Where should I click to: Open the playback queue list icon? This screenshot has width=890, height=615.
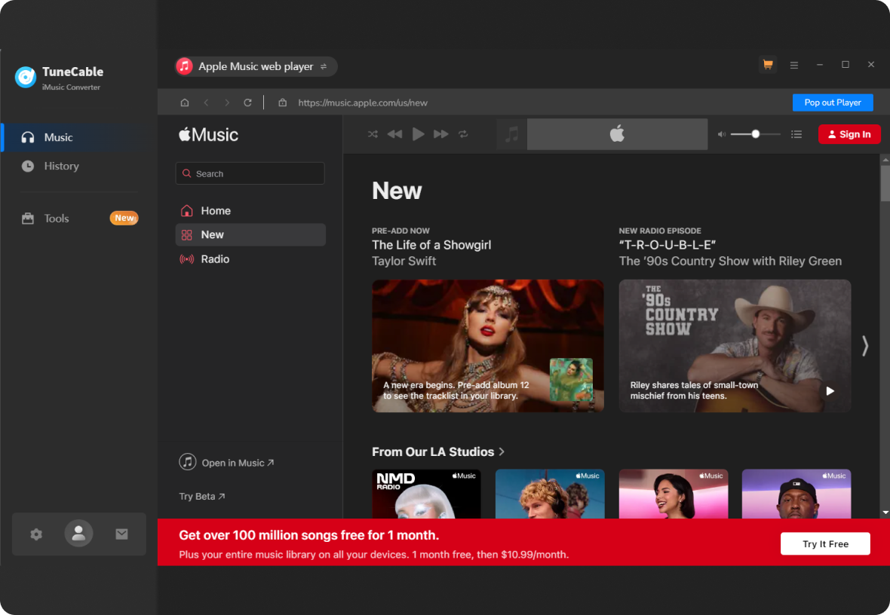click(x=796, y=133)
